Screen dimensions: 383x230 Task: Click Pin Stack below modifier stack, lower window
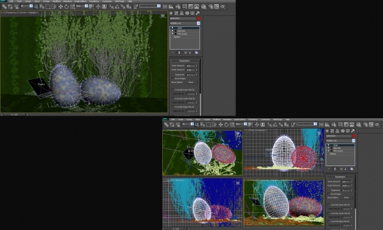329,169
